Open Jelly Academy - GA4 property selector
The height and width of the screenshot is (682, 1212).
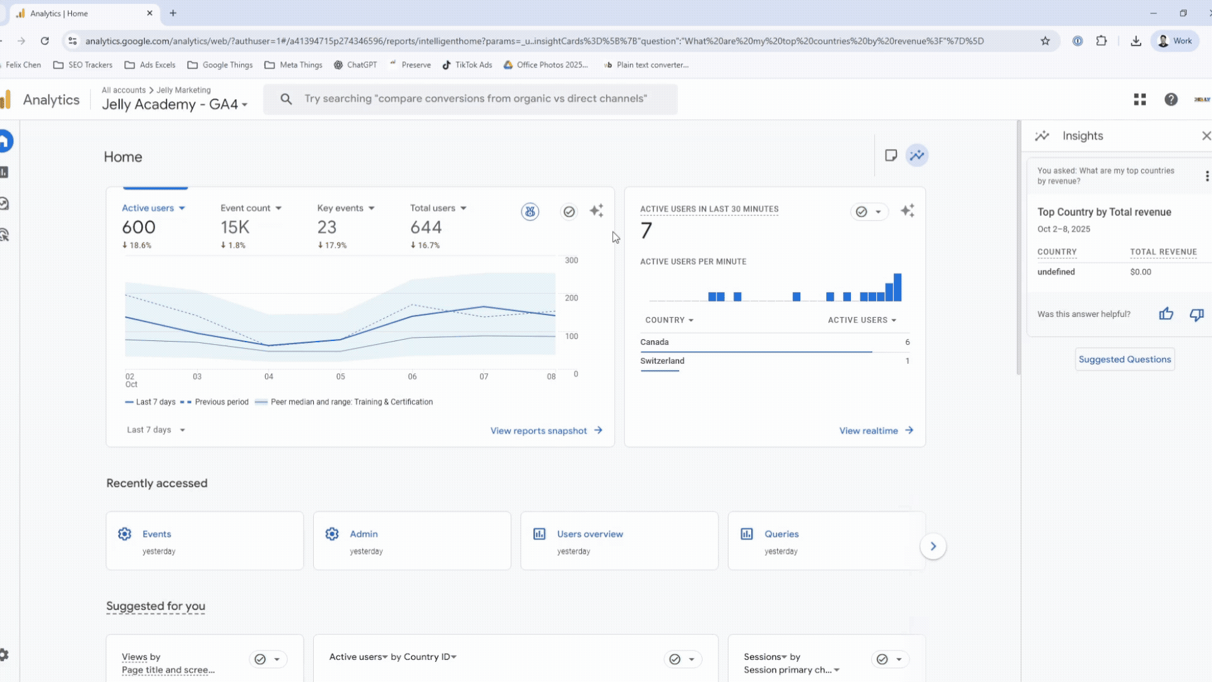coord(175,105)
